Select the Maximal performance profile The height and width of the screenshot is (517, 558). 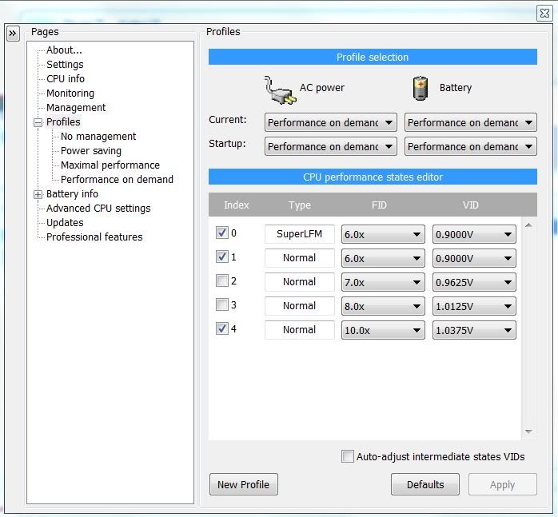coord(110,165)
